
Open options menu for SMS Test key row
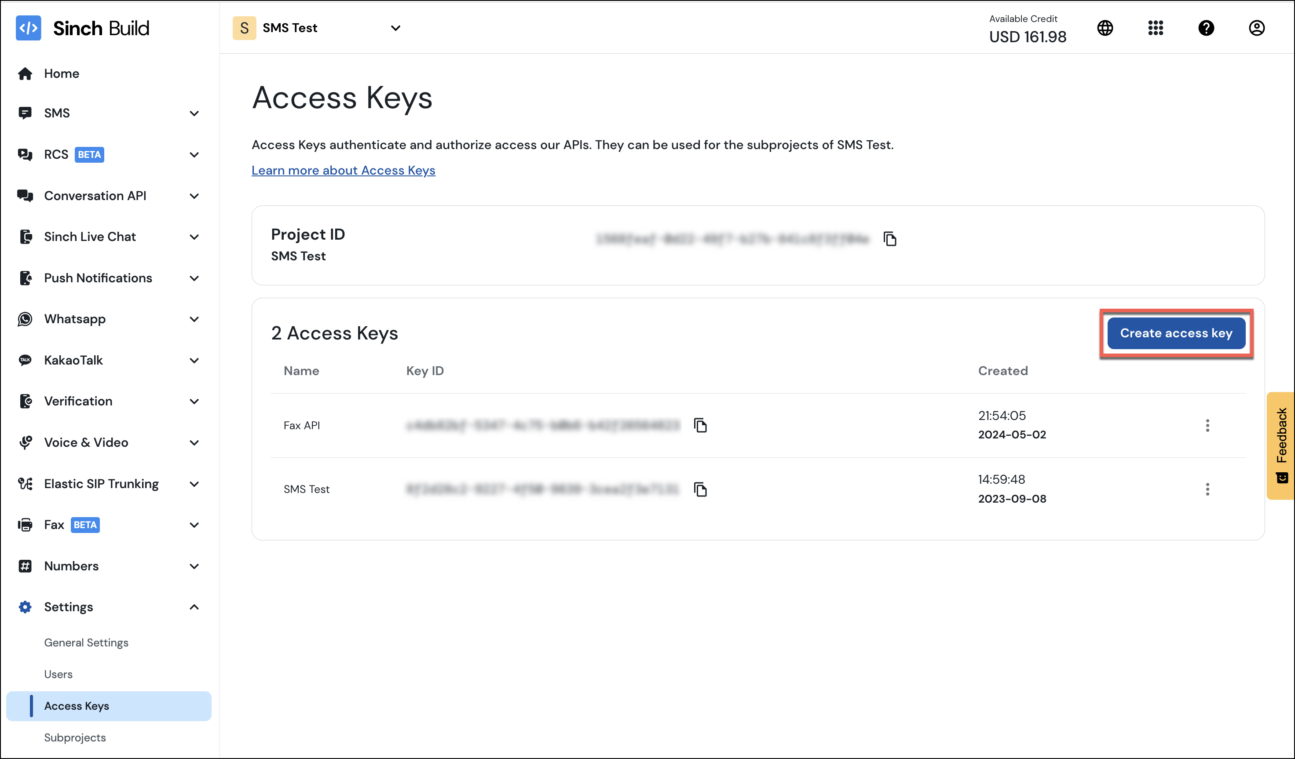click(x=1208, y=490)
